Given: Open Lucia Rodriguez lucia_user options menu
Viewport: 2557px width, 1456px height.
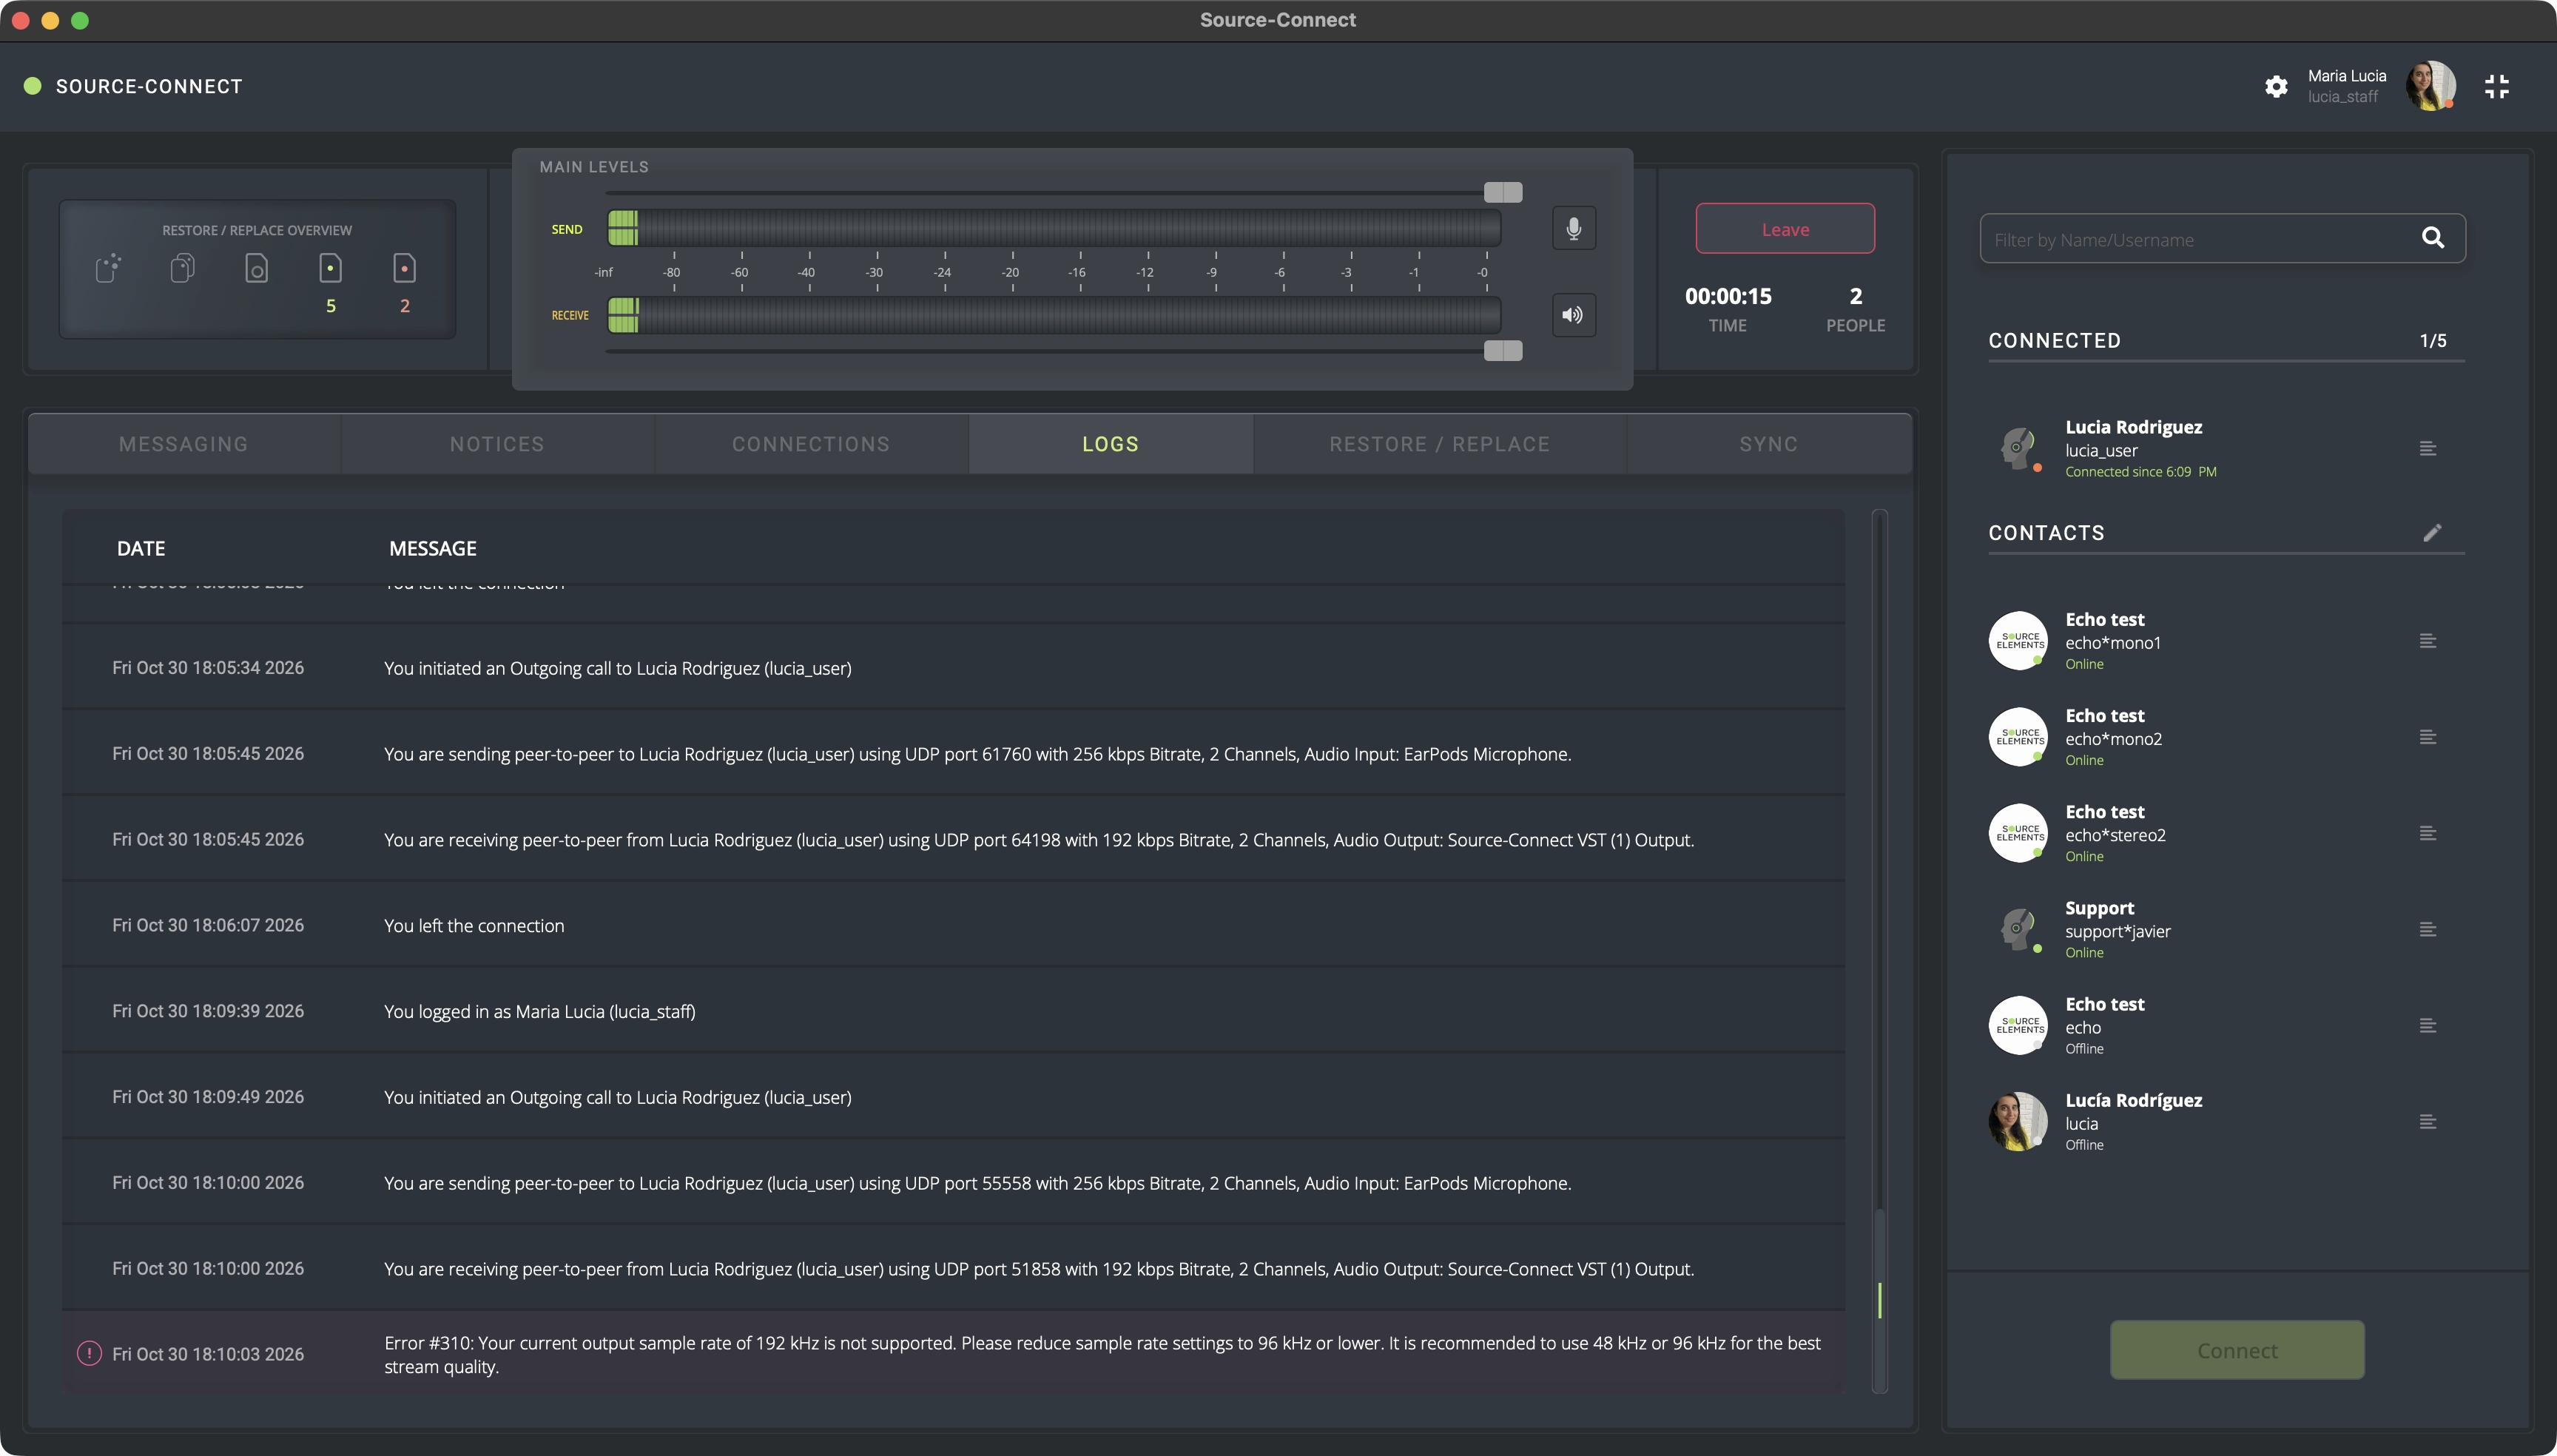Looking at the screenshot, I should (x=2427, y=448).
